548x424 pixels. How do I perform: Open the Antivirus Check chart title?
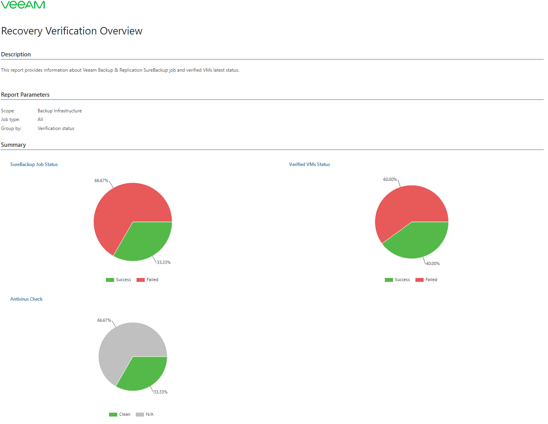pos(26,299)
